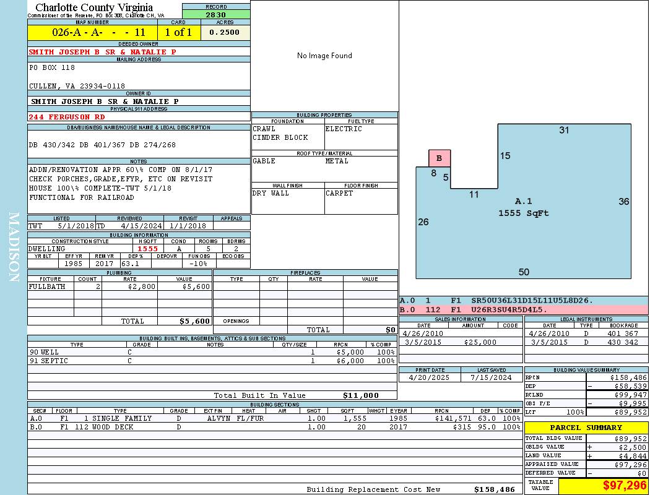Select the A.0 Single Family building section row
This screenshot has height=495, width=650.
pos(274,418)
